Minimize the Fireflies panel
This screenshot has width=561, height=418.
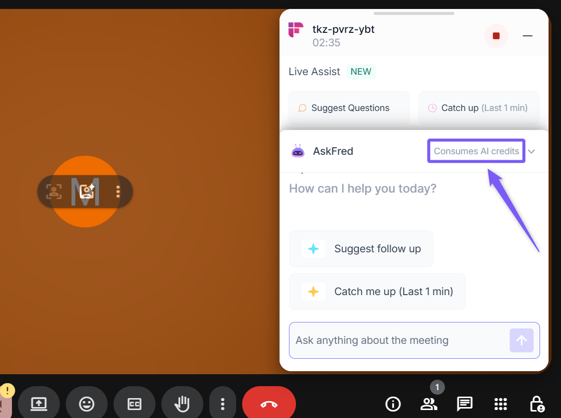(527, 36)
